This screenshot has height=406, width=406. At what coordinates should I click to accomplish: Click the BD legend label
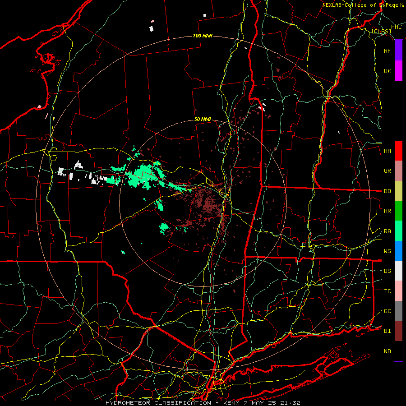[x=387, y=191]
